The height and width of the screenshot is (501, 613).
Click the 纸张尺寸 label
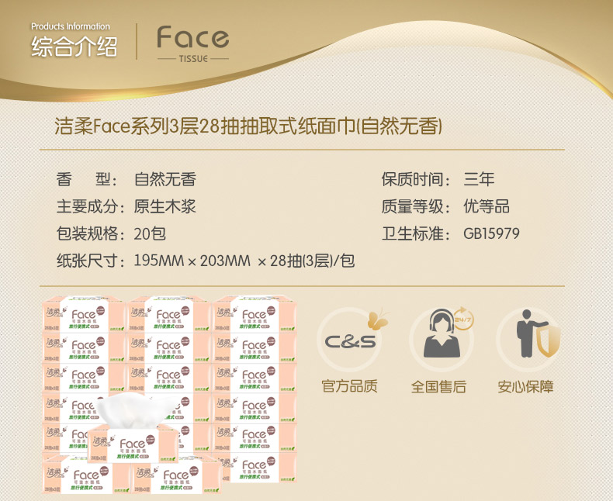tap(90, 261)
